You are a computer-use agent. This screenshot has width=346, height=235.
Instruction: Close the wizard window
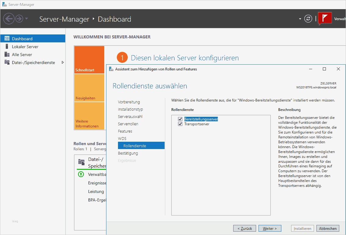[338, 69]
